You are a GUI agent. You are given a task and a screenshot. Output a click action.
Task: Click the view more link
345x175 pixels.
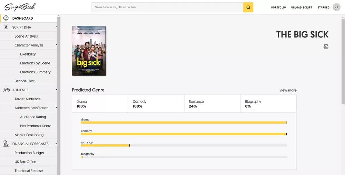[288, 90]
